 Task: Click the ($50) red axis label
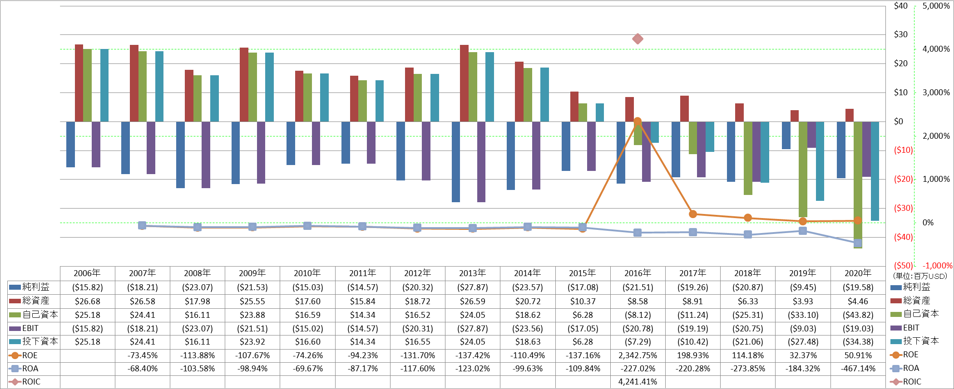903,266
